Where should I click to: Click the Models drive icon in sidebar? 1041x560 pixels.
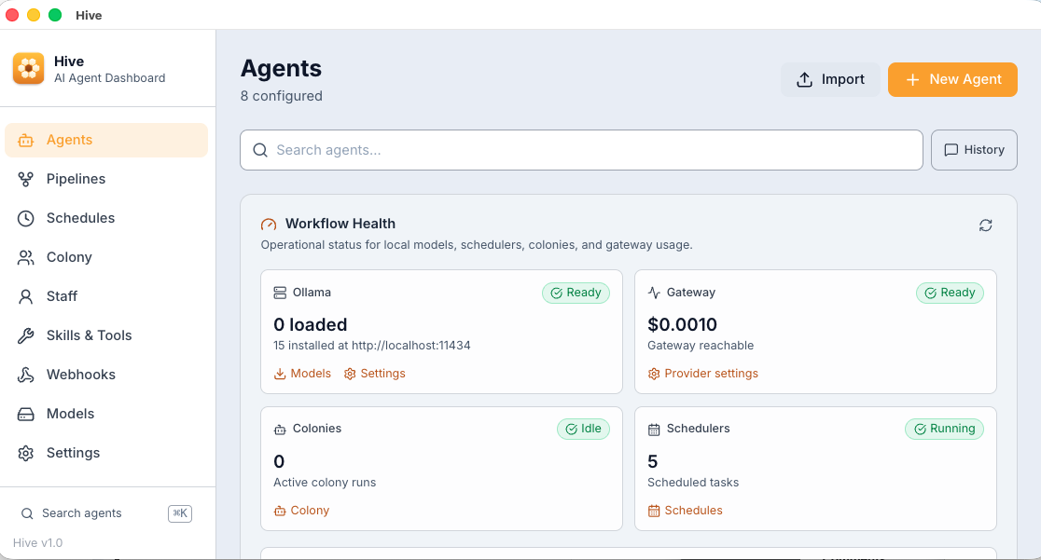26,414
